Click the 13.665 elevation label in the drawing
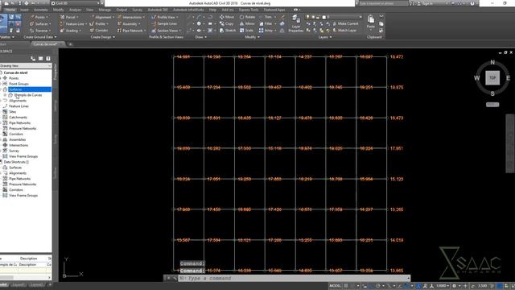The height and width of the screenshot is (290, 515). pyautogui.click(x=397, y=271)
